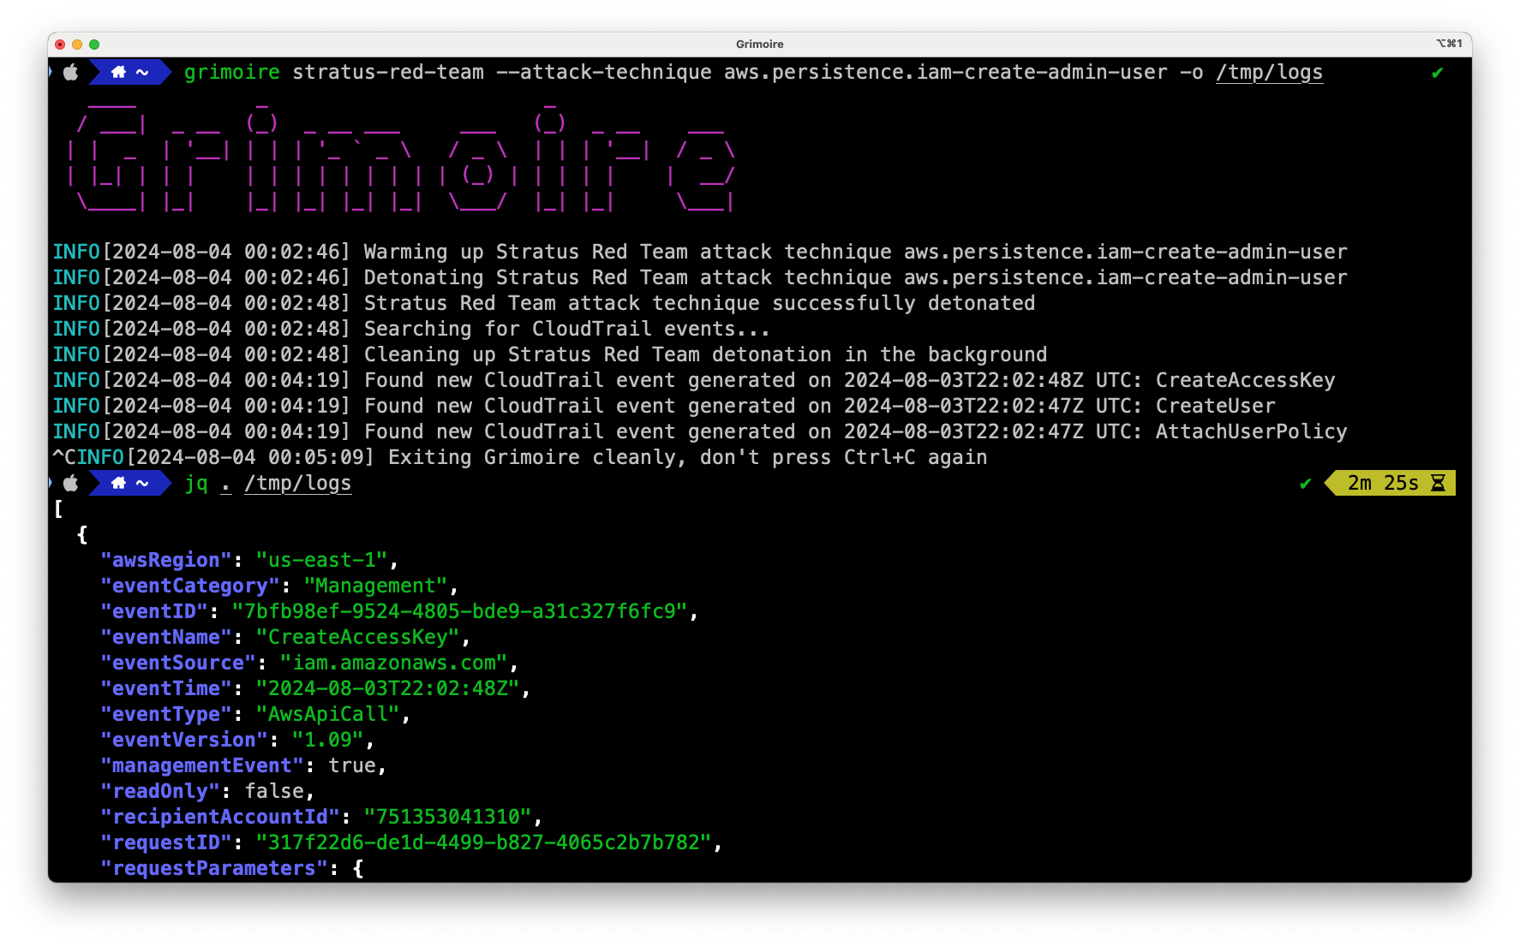Click the 'Exiting Grimoire cleanly' log line
The height and width of the screenshot is (946, 1520).
coord(520,458)
